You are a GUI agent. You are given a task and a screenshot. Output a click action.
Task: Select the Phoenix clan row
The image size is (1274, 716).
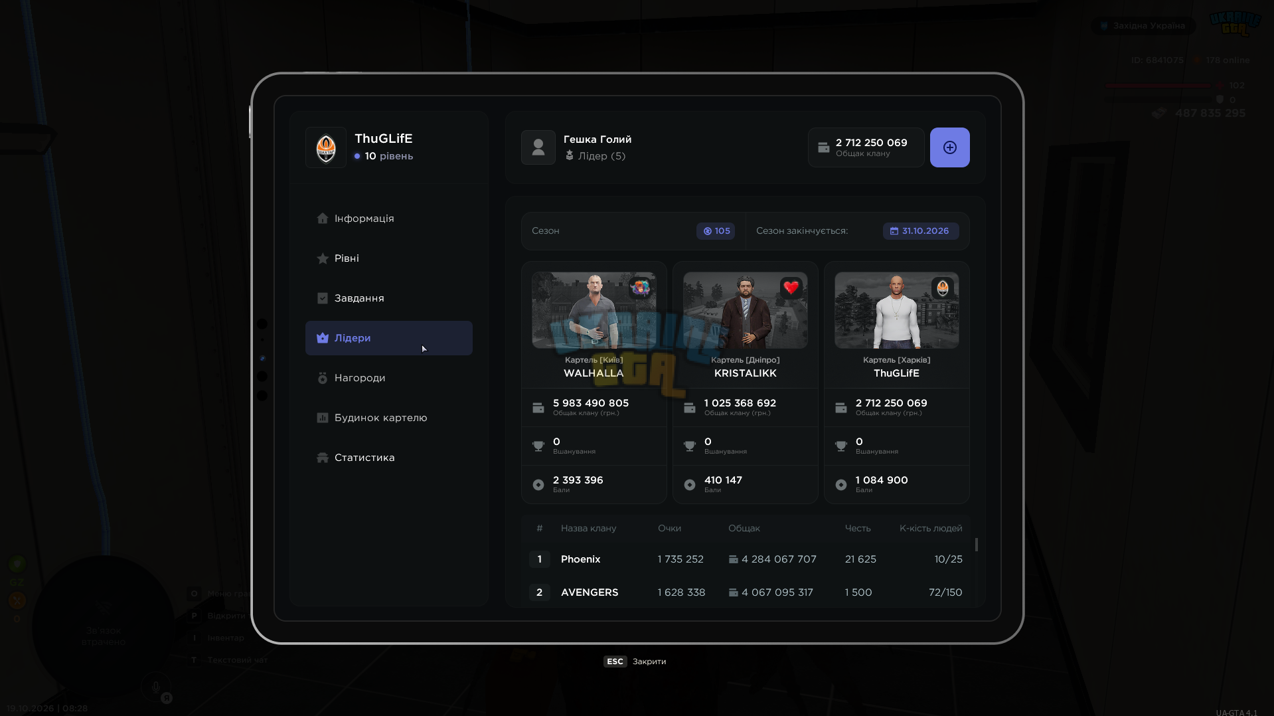click(746, 559)
